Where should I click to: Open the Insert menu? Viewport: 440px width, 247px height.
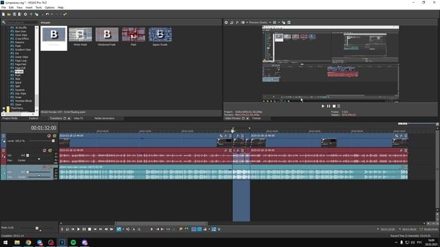pyautogui.click(x=29, y=8)
